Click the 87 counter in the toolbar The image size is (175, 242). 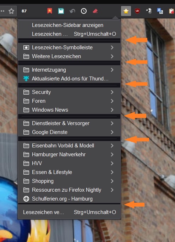pos(24,11)
